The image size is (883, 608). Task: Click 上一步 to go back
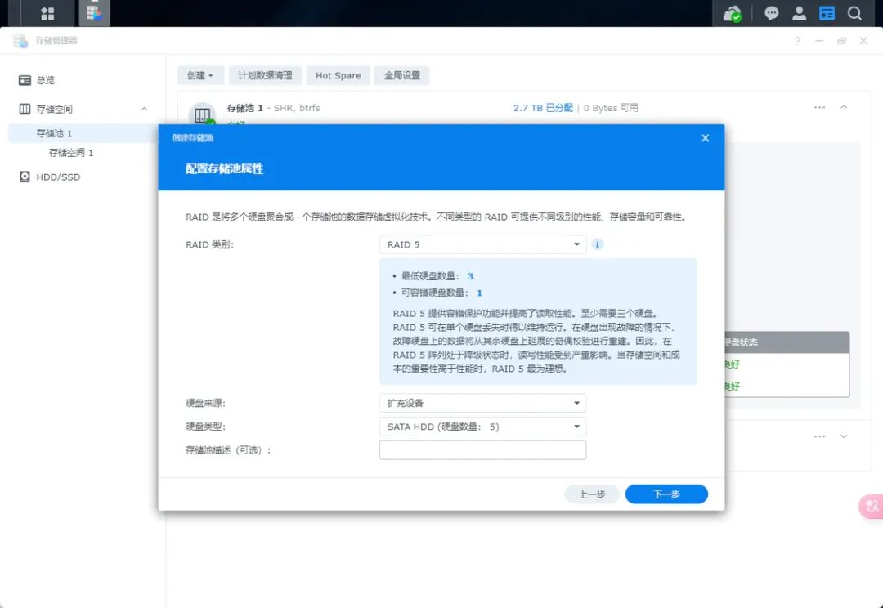click(x=592, y=494)
